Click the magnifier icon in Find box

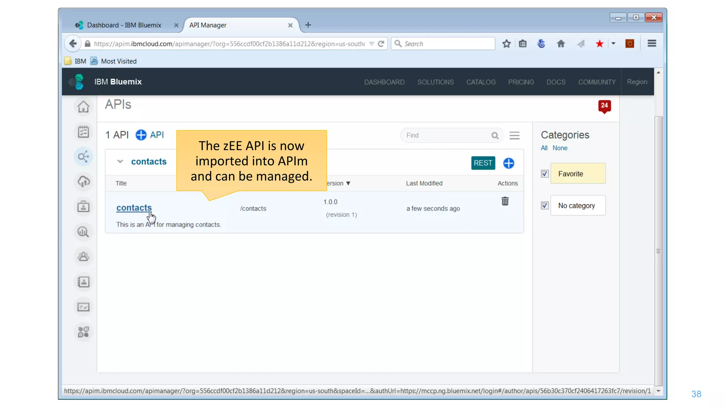tap(495, 135)
